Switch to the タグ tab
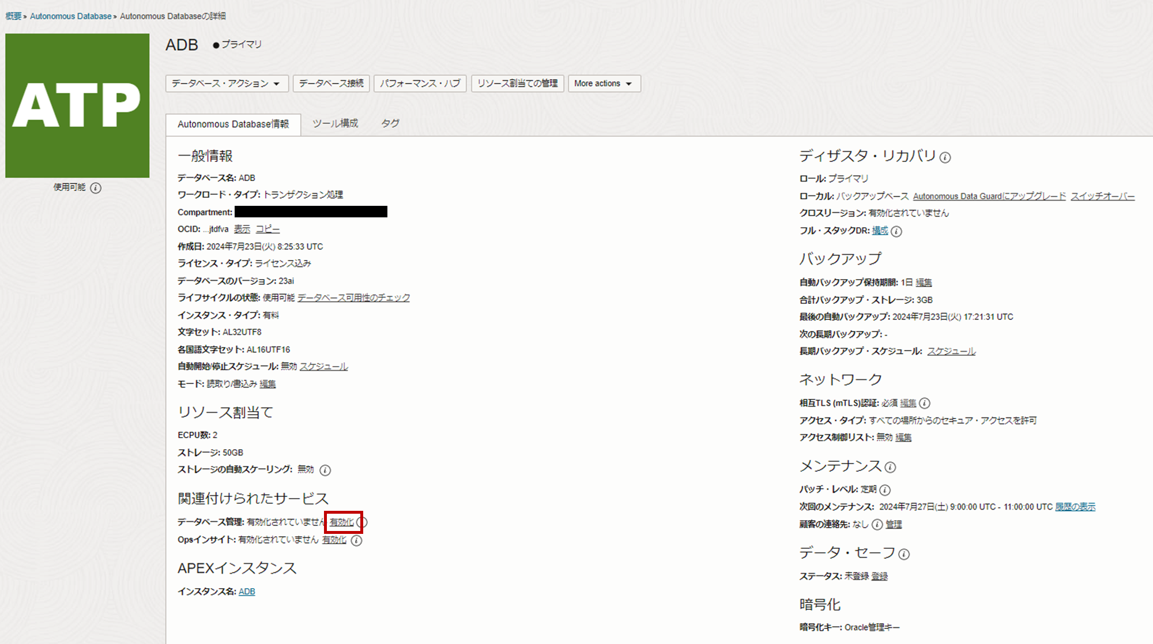 390,123
